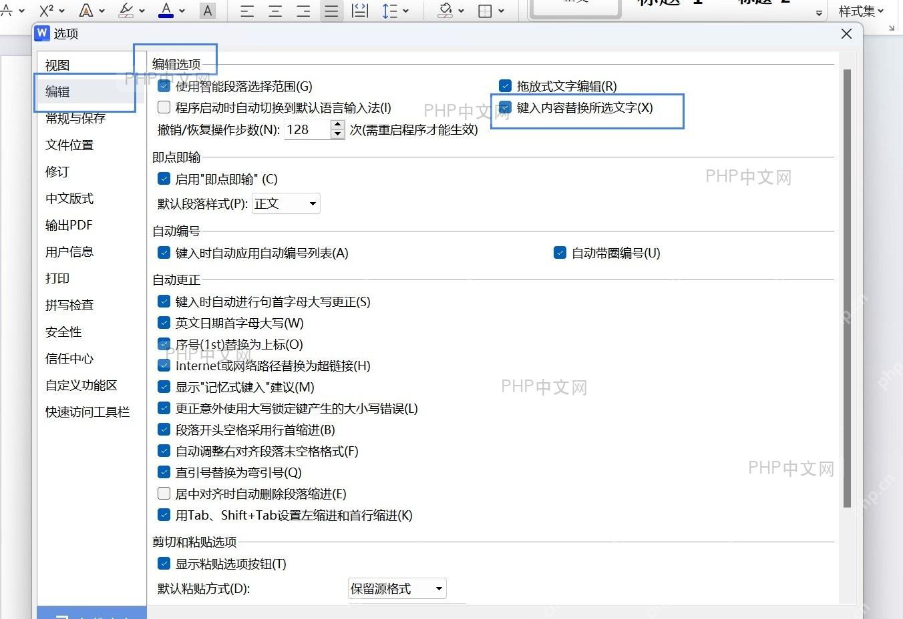Click the options dialog vertical scrollbar
Screen dimensions: 903x619
(x=847, y=288)
